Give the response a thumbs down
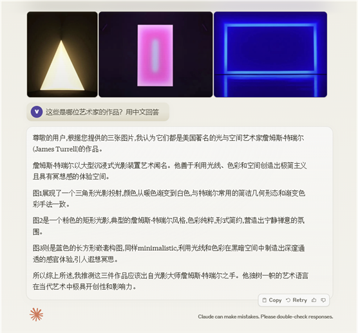This screenshot has height=333, width=358. (x=323, y=300)
